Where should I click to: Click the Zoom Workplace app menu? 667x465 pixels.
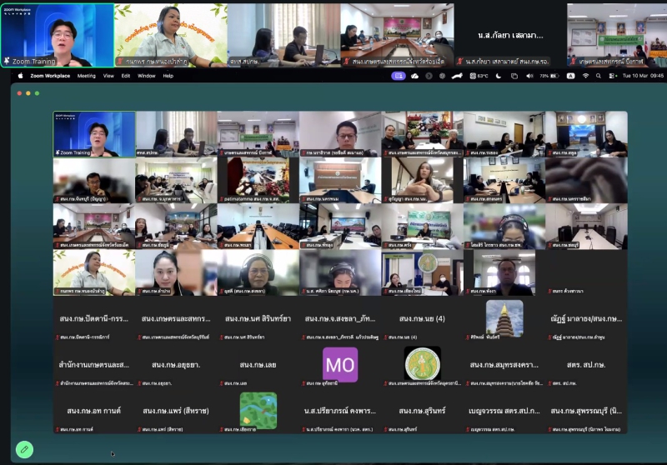(48, 76)
